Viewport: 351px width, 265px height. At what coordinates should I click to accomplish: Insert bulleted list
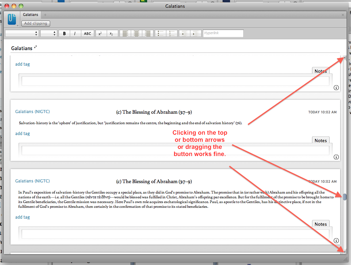tap(161, 34)
